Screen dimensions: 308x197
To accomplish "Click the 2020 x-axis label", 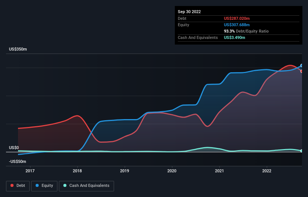I will [x=172, y=171].
